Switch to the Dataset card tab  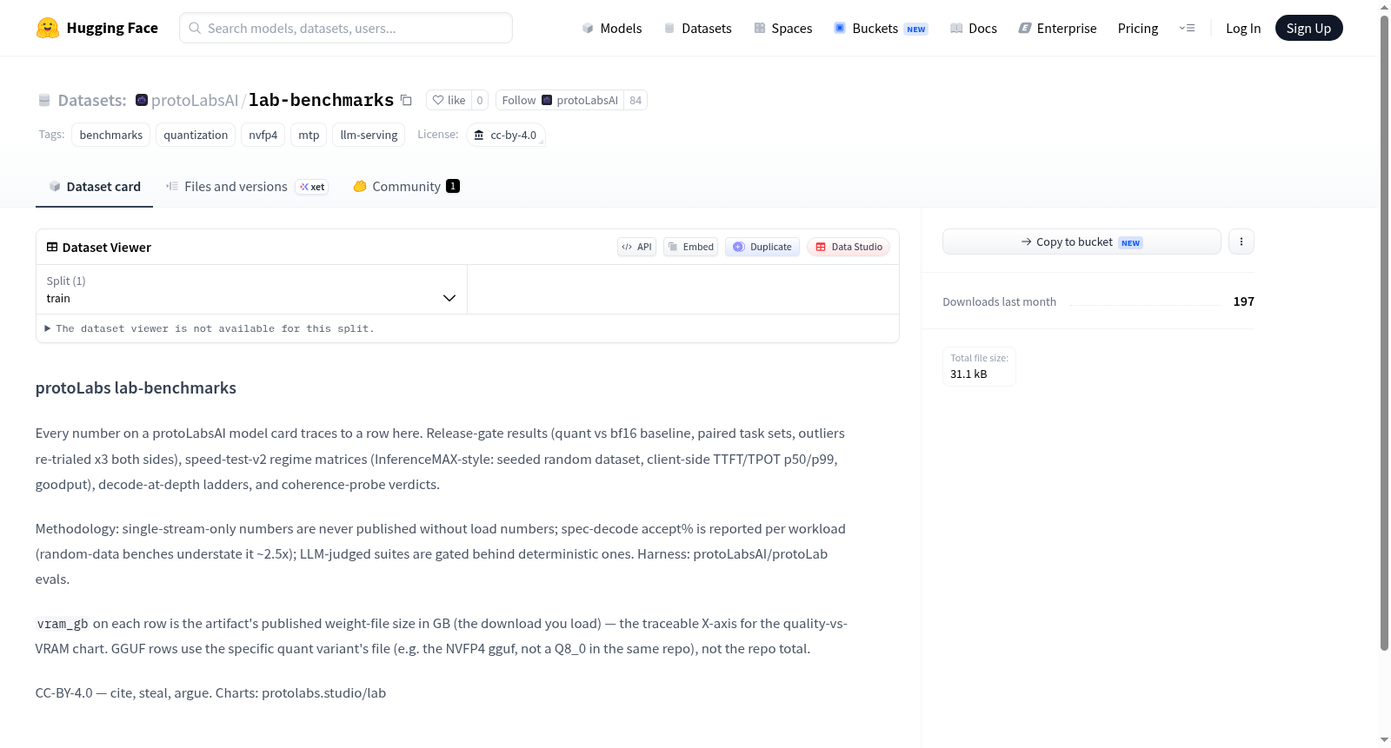pos(95,186)
